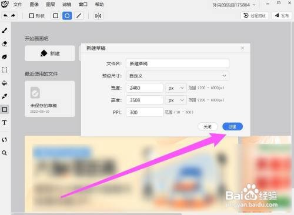Viewport: 294px width, 215px height.
Task: Click the blue 创建 button
Action: (x=232, y=127)
